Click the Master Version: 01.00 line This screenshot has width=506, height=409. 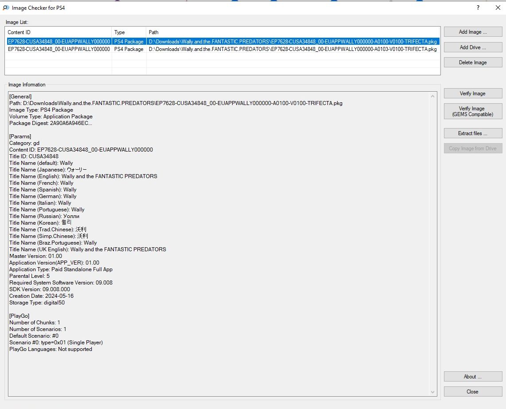tap(35, 256)
